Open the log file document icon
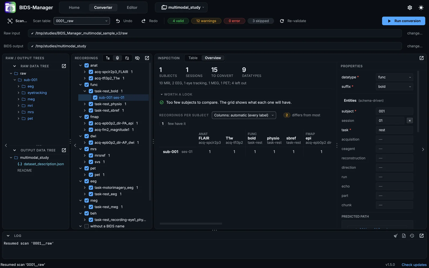 click(x=404, y=236)
